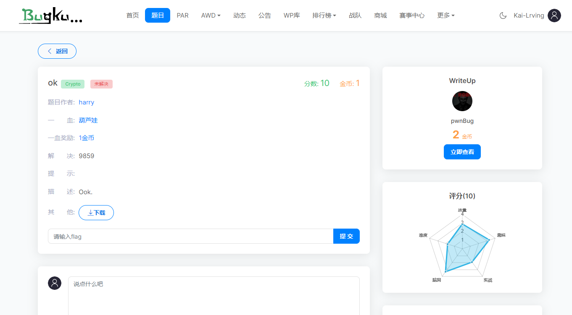572x315 pixels.
Task: Expand the 更多 dropdown
Action: 446,15
